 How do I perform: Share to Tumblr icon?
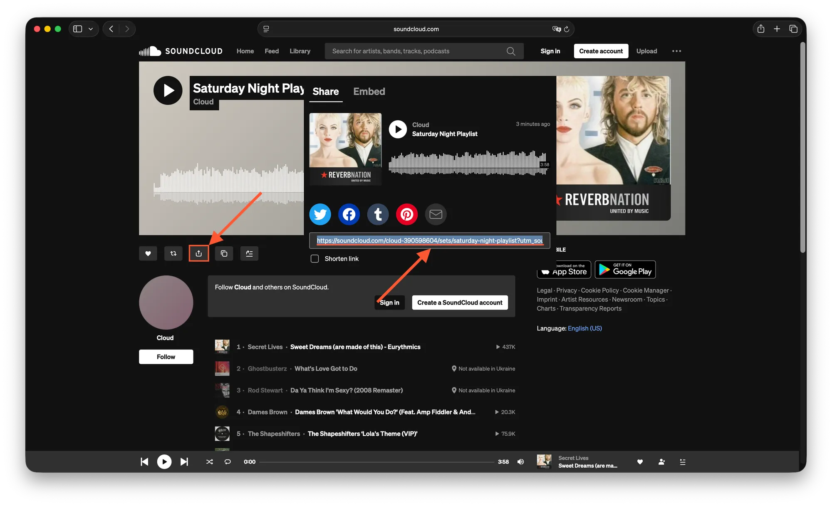(378, 214)
